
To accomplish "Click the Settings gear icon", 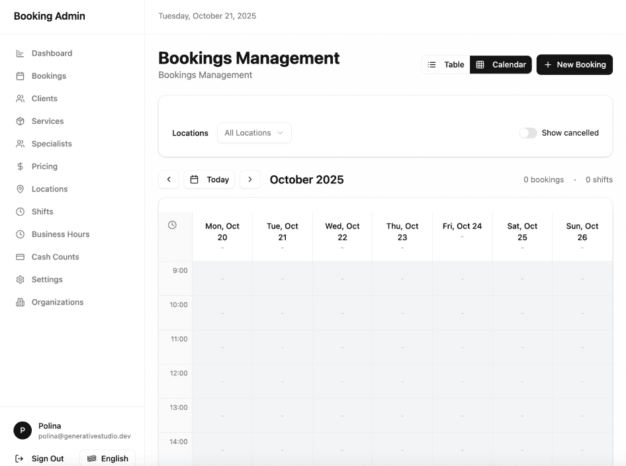I will pyautogui.click(x=20, y=279).
